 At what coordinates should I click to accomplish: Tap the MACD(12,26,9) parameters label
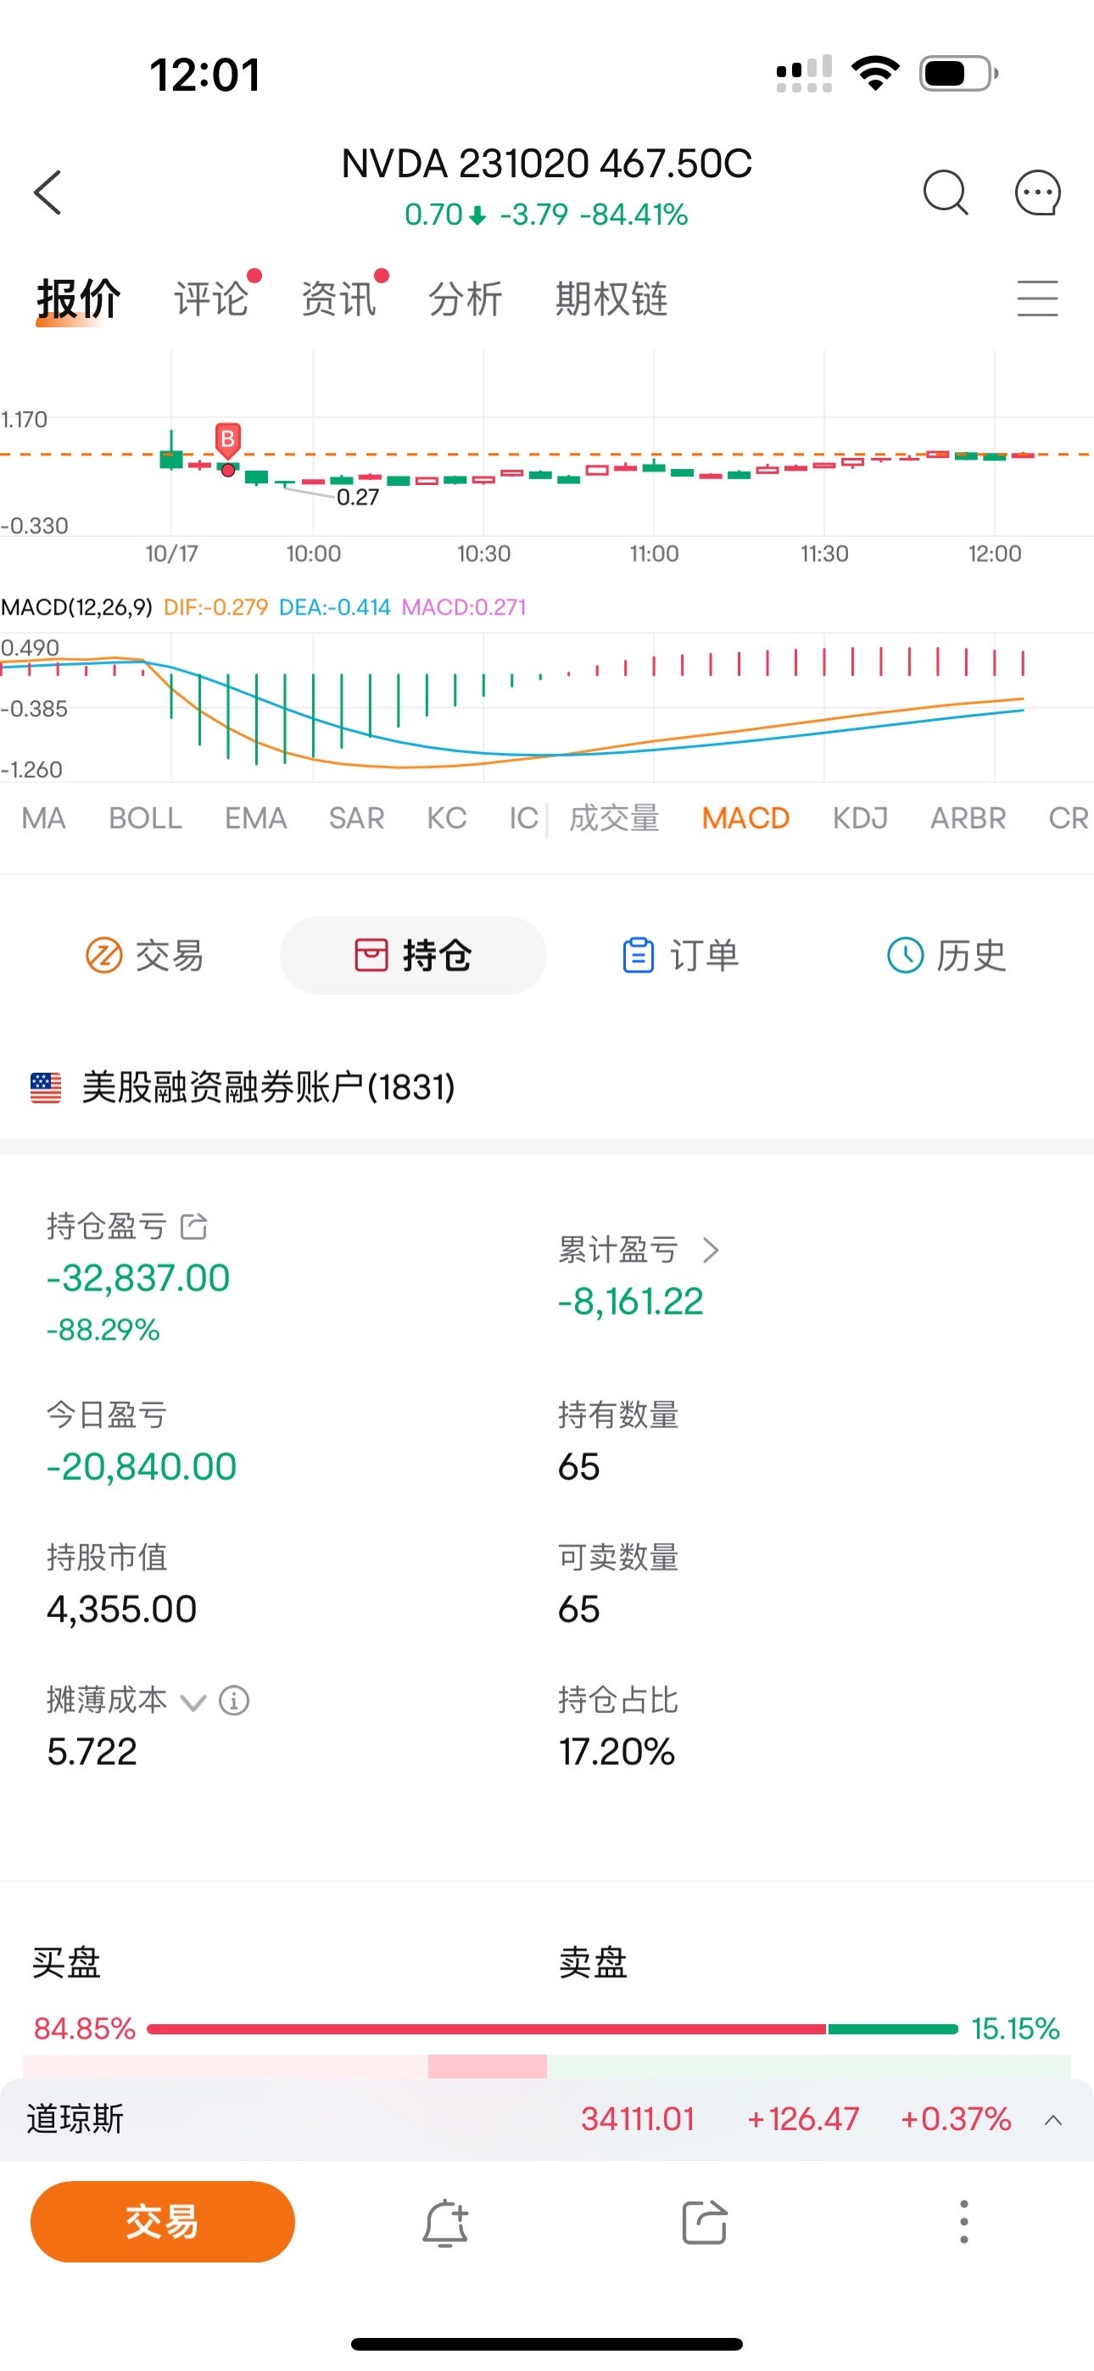[76, 606]
